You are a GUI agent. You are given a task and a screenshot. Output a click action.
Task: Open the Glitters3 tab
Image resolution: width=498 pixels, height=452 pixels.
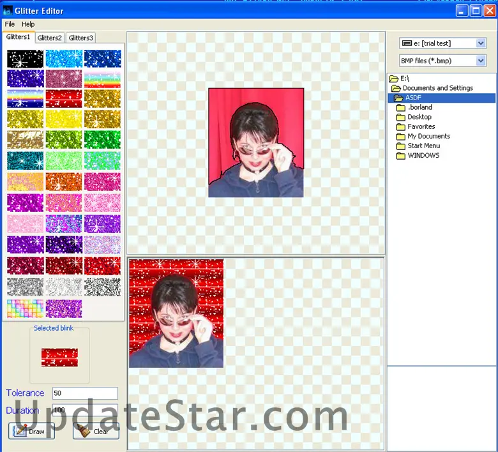click(x=81, y=38)
